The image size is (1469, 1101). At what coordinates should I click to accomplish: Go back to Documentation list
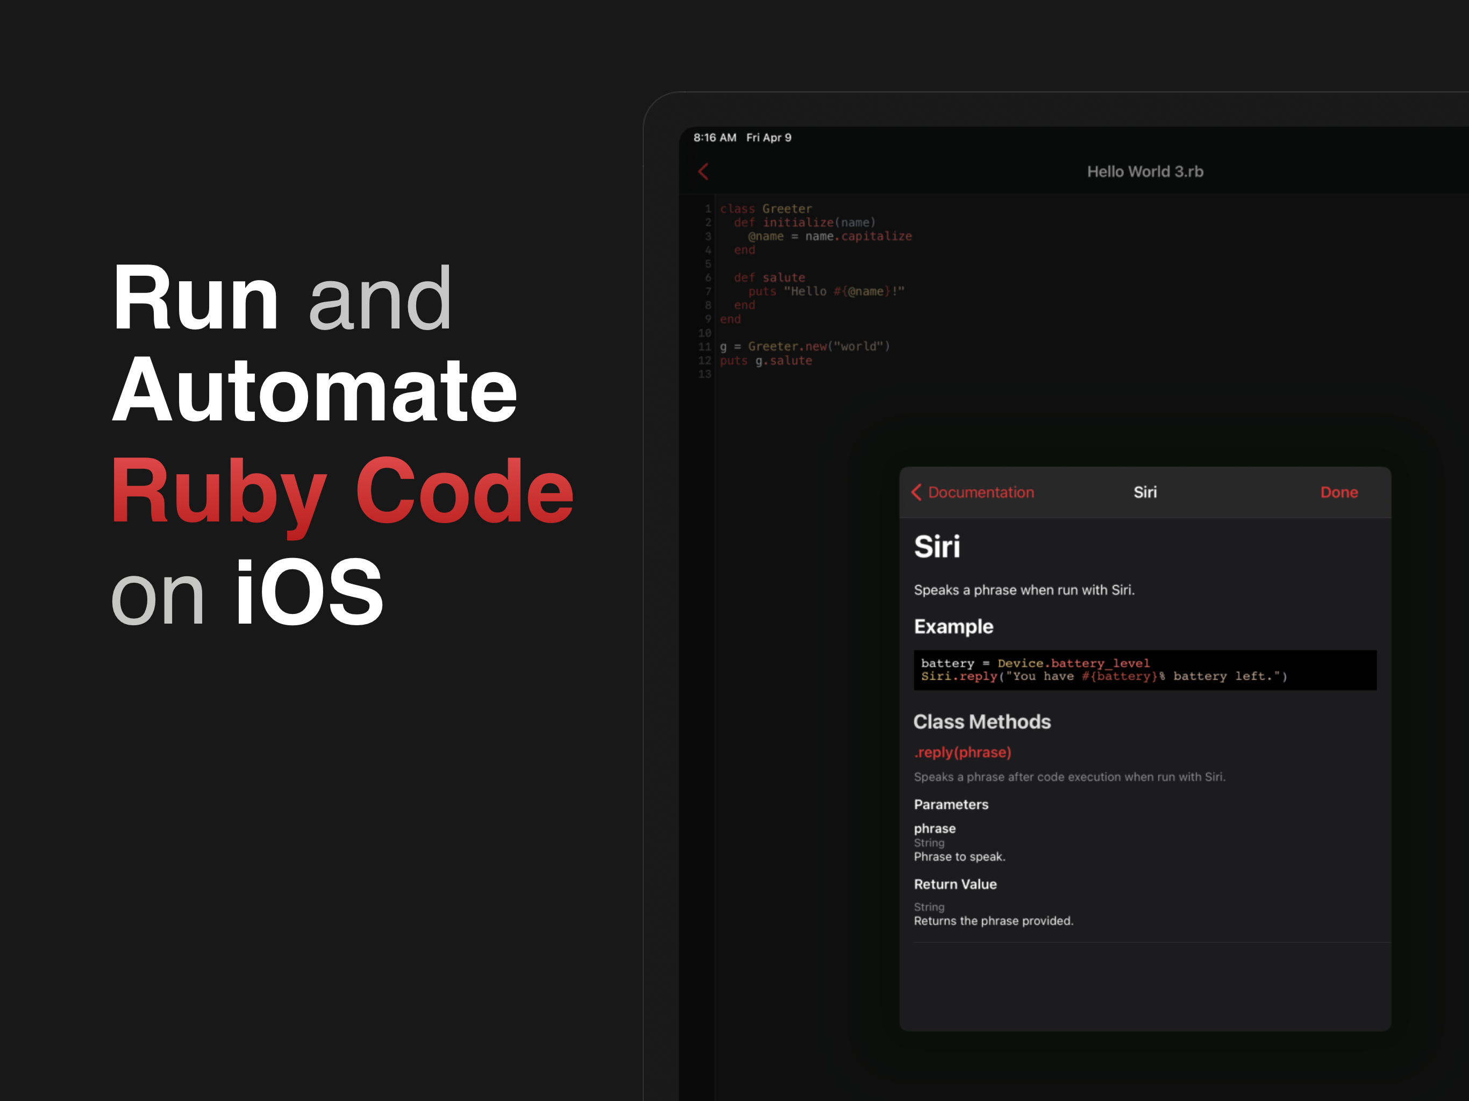pos(980,492)
